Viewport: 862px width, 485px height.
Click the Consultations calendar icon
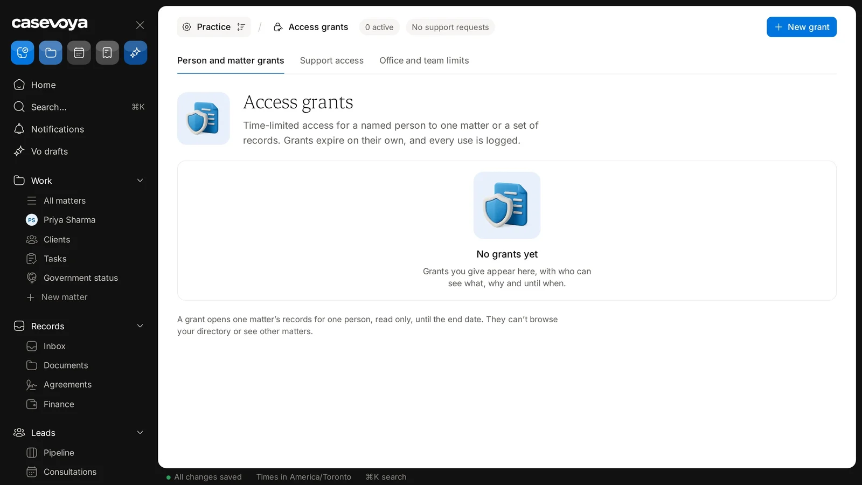32,472
